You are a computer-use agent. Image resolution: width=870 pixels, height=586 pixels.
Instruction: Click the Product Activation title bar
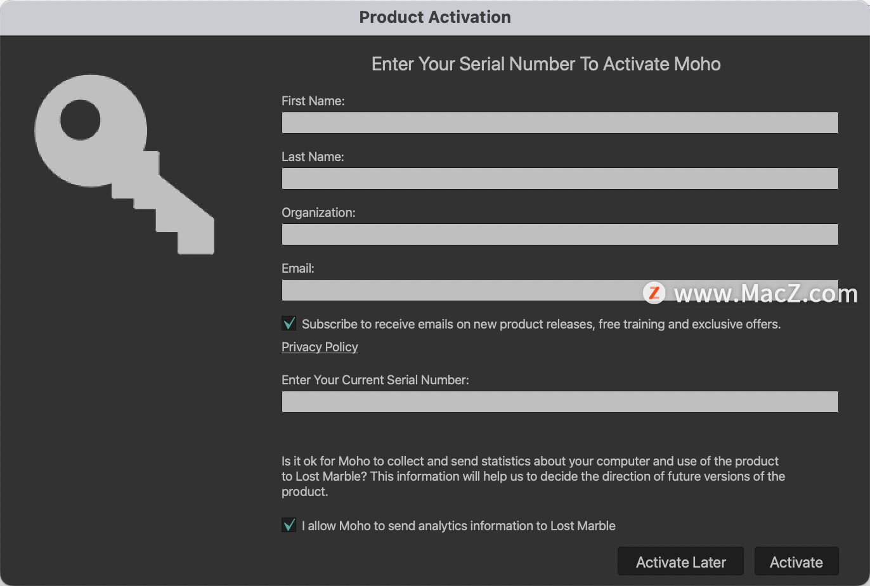point(435,17)
